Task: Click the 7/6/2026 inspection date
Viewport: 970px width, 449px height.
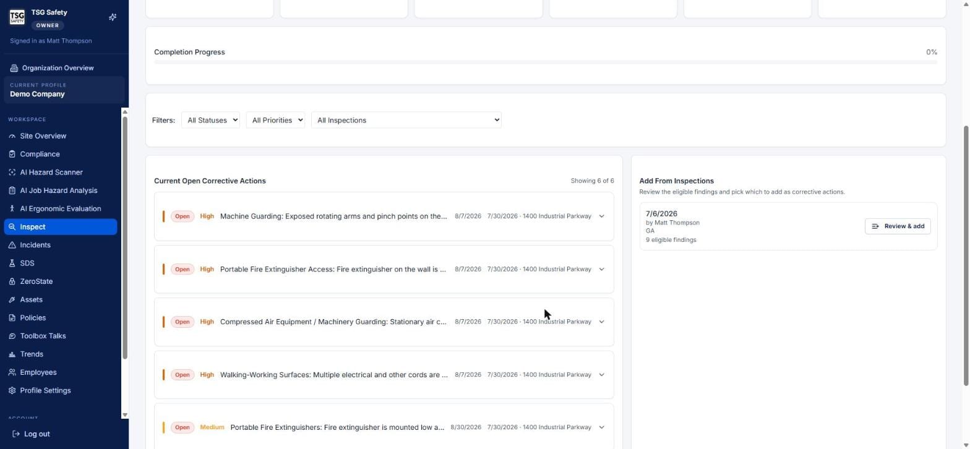Action: pyautogui.click(x=661, y=214)
